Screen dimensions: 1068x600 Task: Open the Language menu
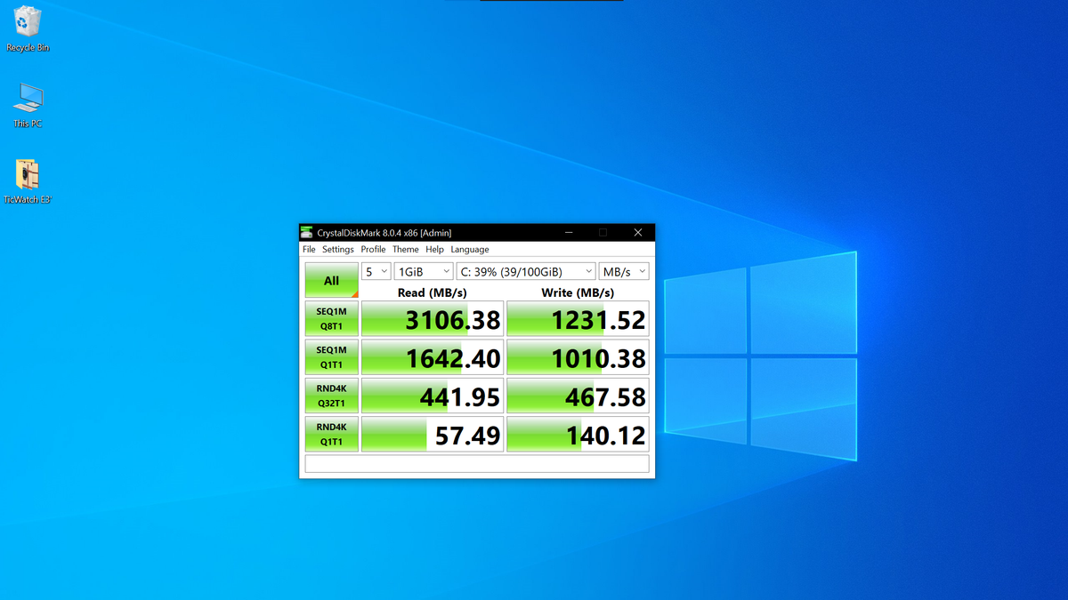(x=470, y=250)
